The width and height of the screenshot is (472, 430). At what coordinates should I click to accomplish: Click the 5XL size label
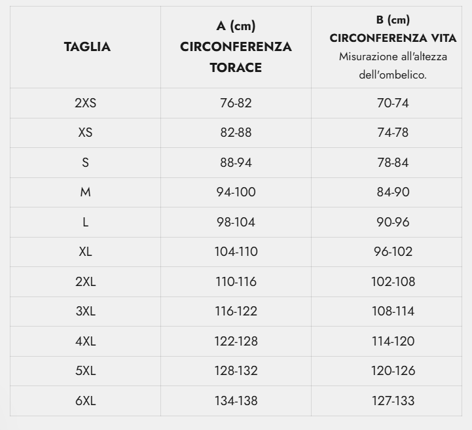pyautogui.click(x=86, y=370)
